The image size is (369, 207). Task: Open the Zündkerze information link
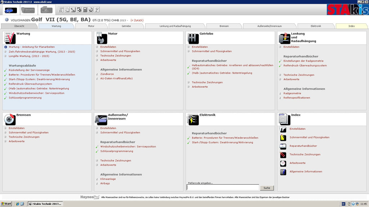point(107,74)
